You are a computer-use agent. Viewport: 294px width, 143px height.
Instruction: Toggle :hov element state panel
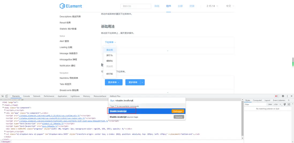270,105
